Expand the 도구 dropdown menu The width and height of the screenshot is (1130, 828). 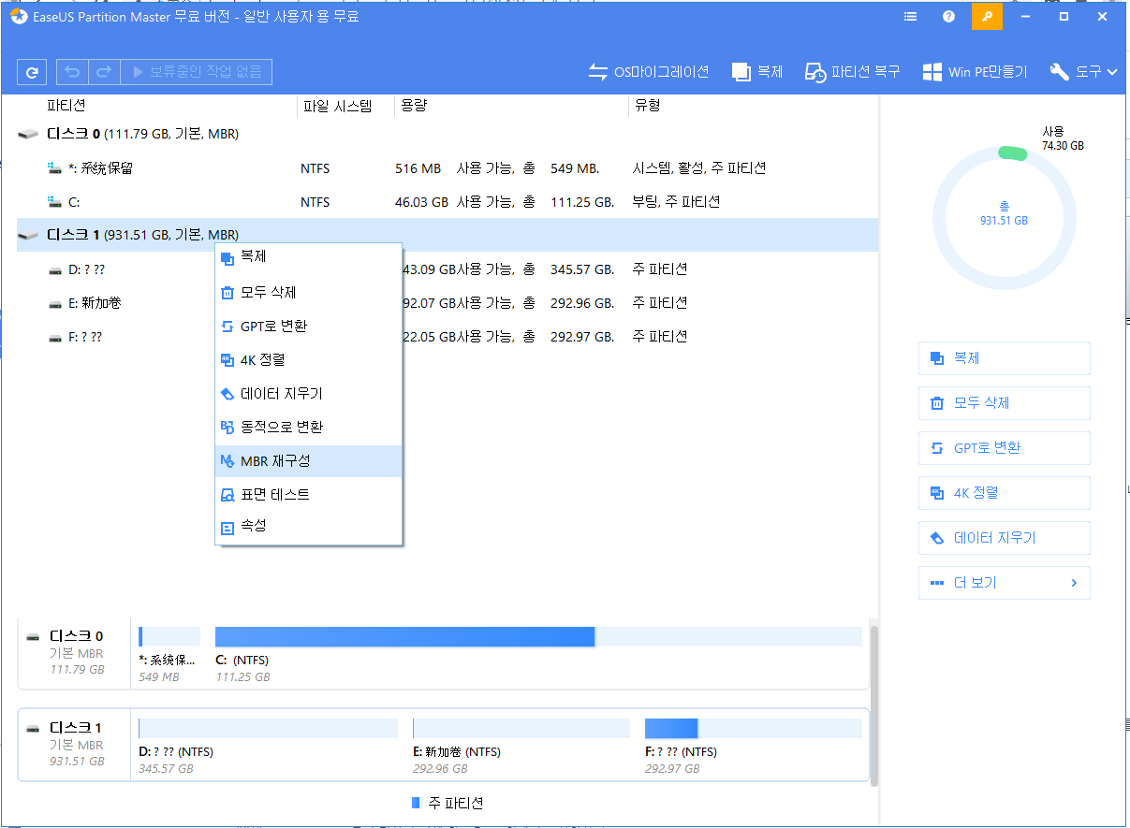1083,72
